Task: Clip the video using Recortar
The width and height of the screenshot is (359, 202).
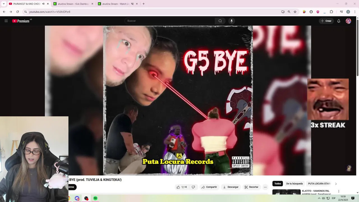Action: [252, 187]
